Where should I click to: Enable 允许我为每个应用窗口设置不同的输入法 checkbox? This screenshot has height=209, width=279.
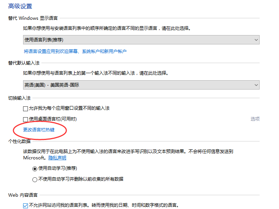[25, 109]
